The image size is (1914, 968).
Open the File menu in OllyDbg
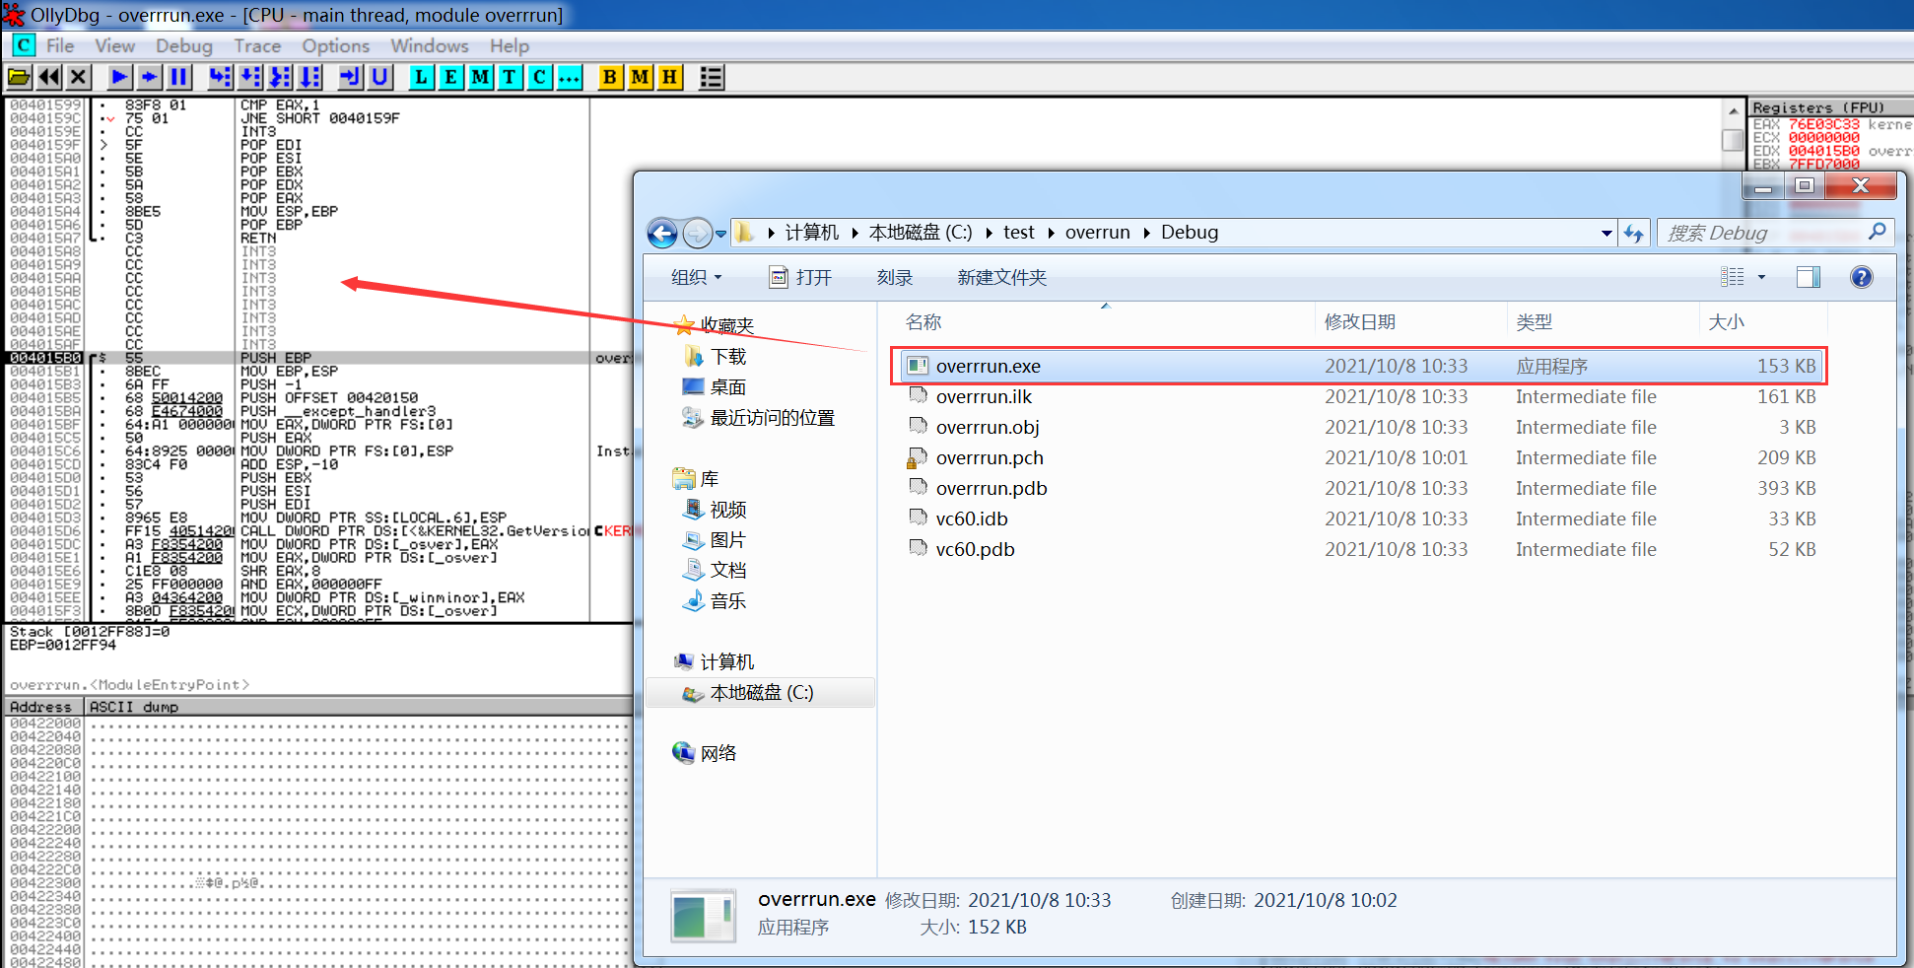(x=60, y=45)
